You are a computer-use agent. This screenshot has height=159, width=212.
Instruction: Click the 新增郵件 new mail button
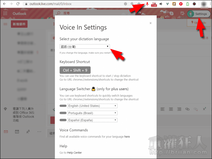19,24
